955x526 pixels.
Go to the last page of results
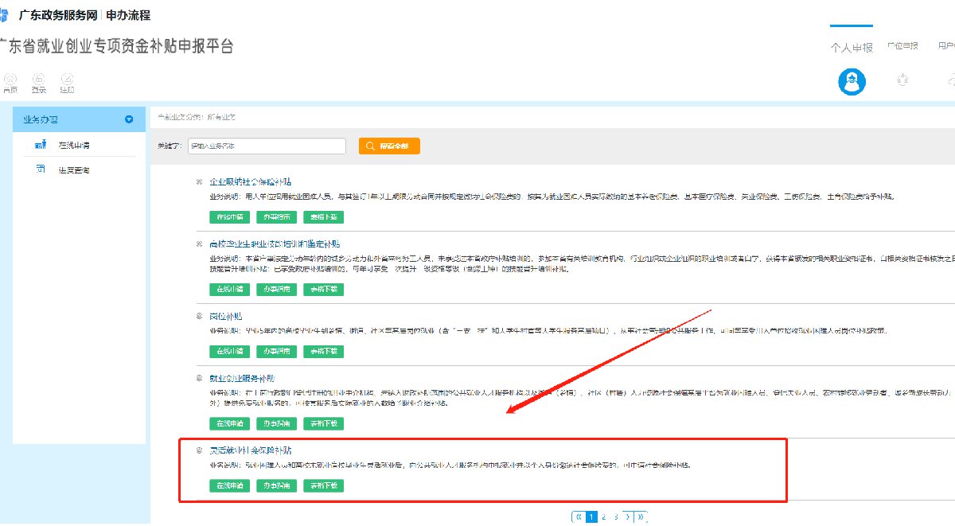(x=641, y=516)
